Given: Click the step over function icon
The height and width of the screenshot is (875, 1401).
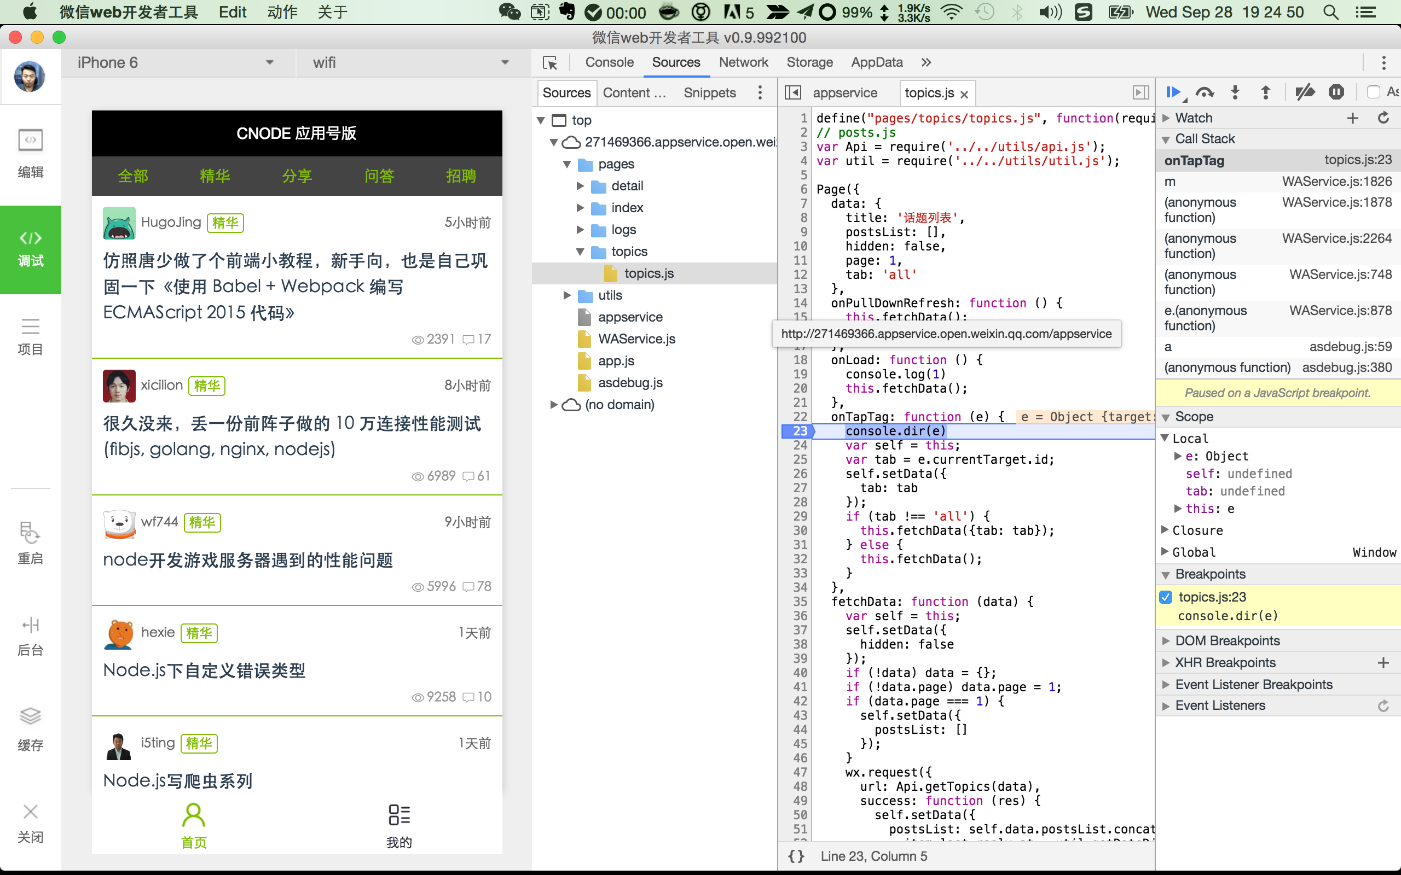Looking at the screenshot, I should tap(1204, 92).
